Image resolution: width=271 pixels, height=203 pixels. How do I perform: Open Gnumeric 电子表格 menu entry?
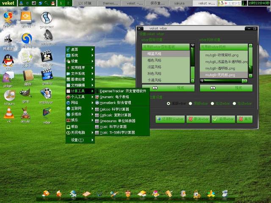(x=122, y=97)
